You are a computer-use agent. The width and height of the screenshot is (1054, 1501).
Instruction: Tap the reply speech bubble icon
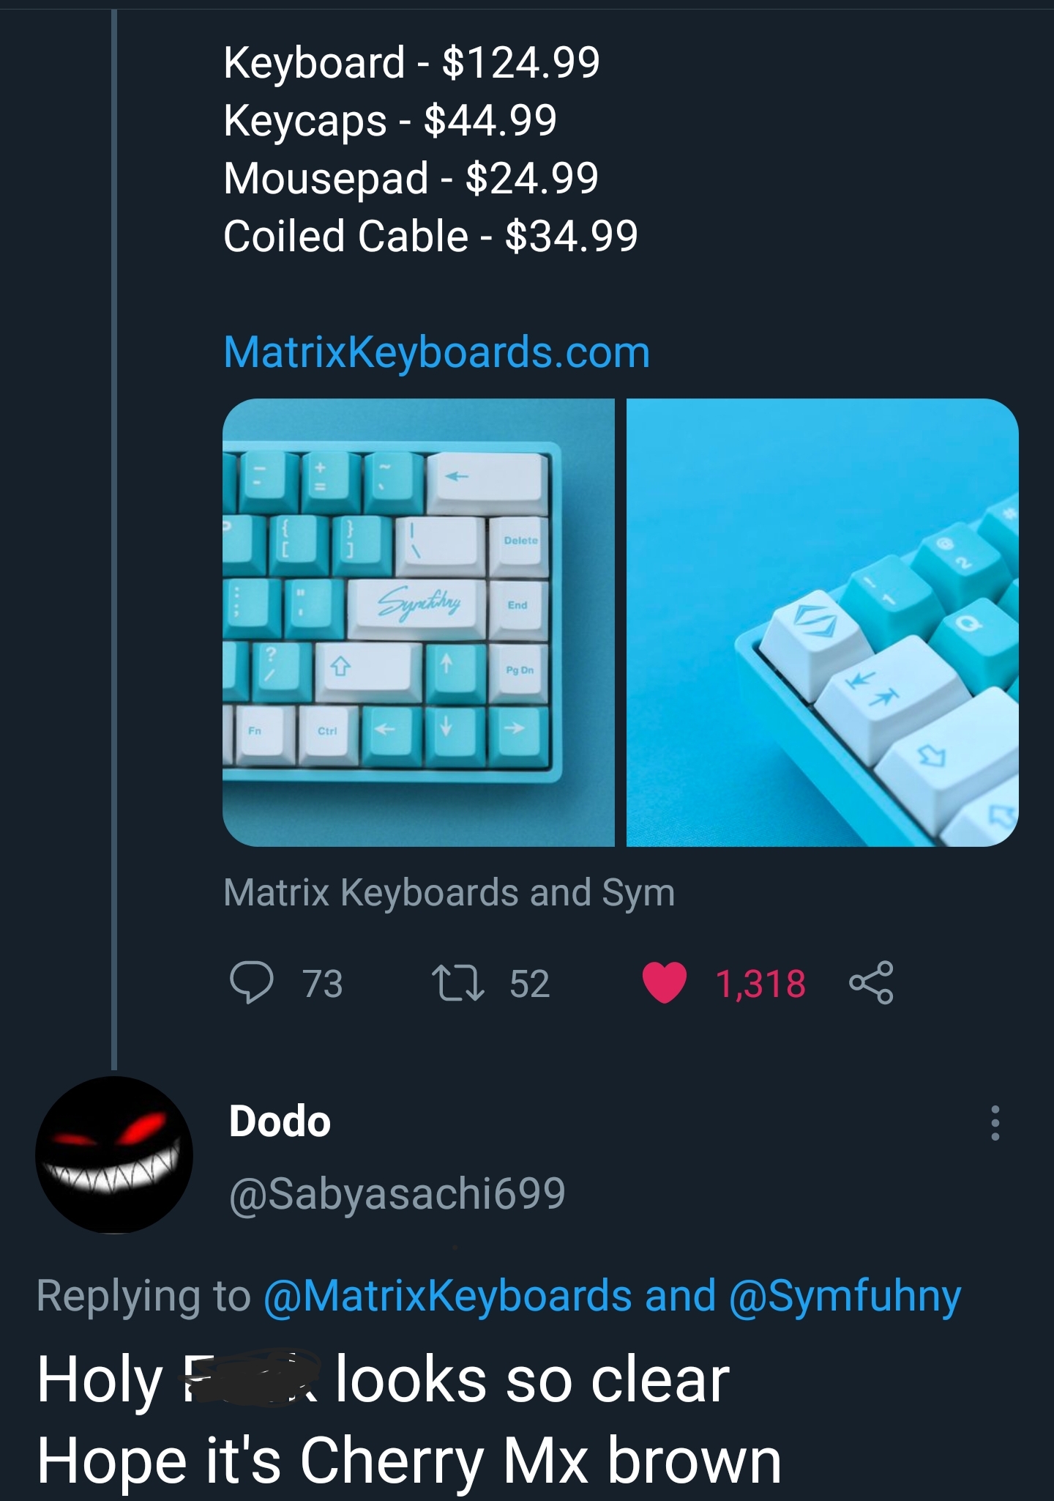pyautogui.click(x=252, y=982)
